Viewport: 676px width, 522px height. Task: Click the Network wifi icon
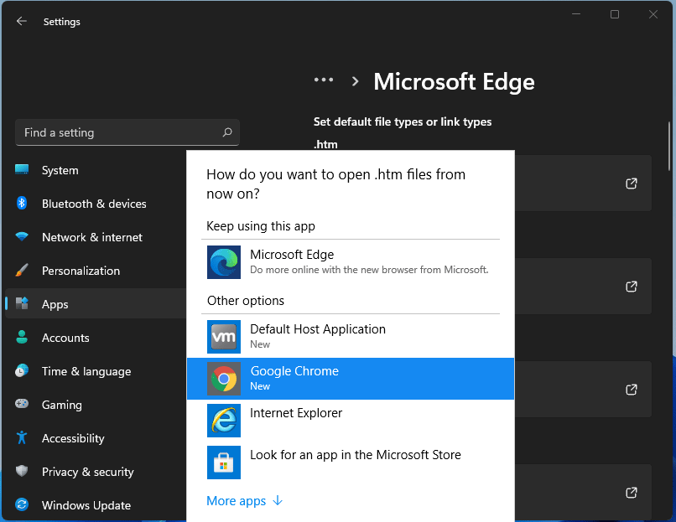coord(22,236)
